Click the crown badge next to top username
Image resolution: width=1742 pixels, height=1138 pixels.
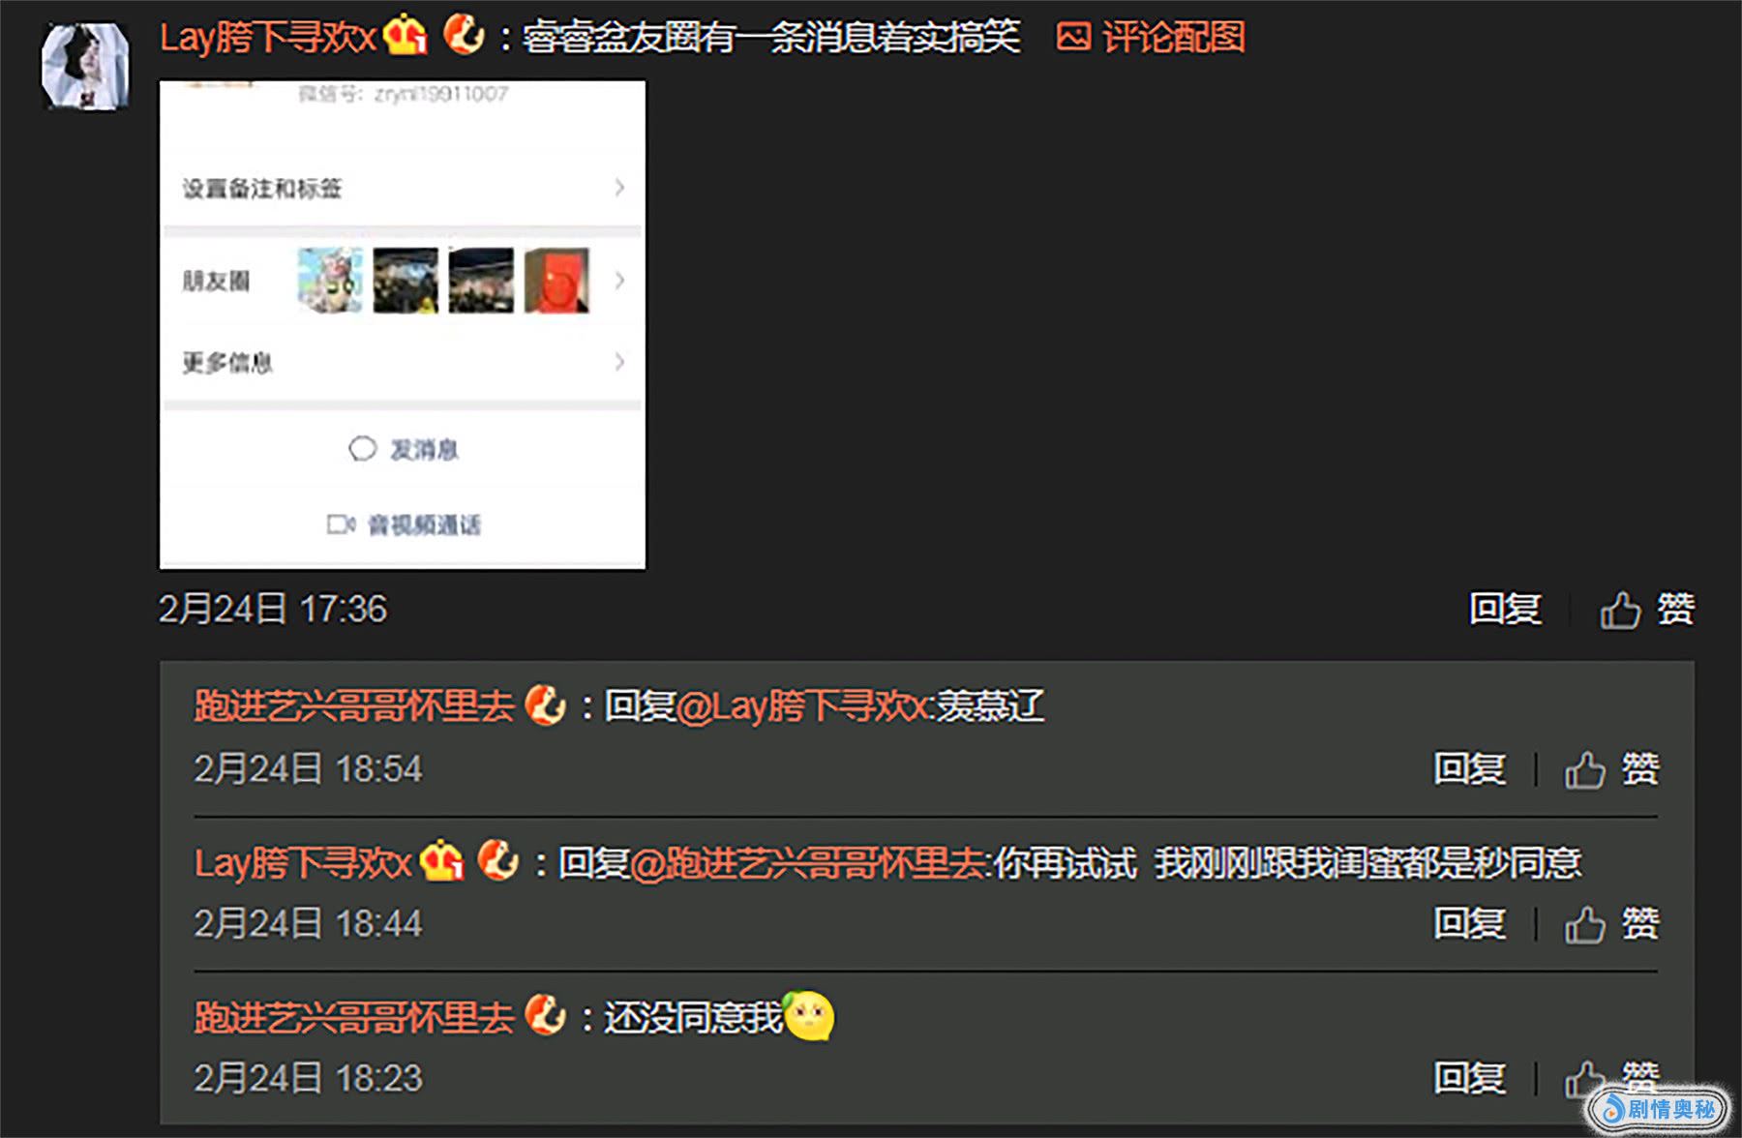(405, 37)
